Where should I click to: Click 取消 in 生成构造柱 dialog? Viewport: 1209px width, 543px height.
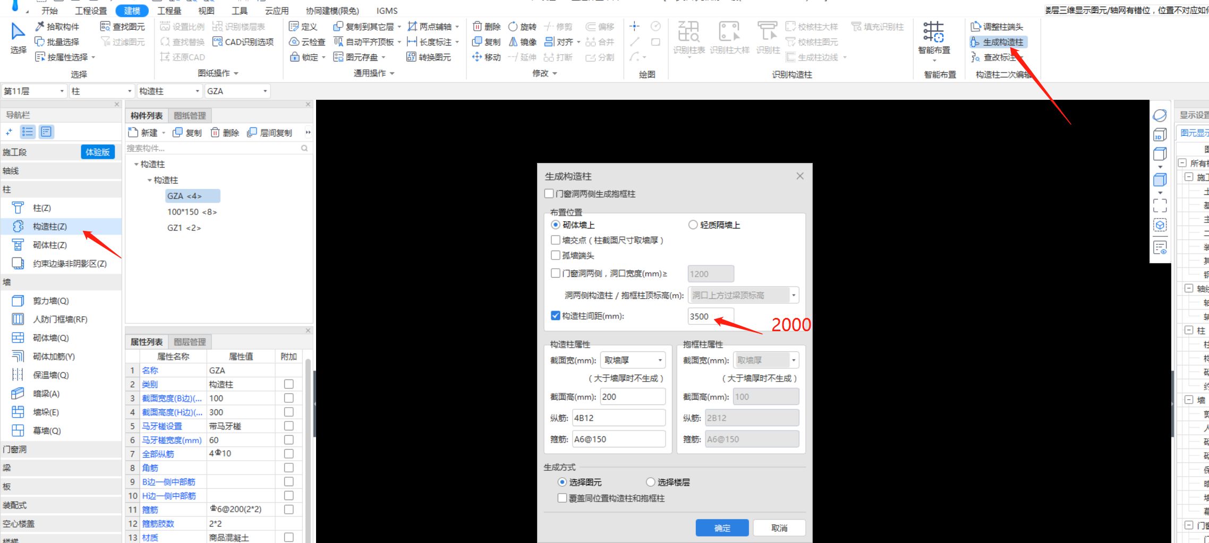[x=779, y=528]
